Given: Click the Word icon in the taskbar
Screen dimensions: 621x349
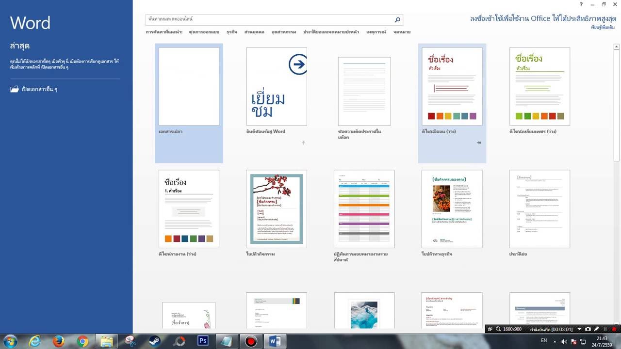Looking at the screenshot, I should point(275,341).
